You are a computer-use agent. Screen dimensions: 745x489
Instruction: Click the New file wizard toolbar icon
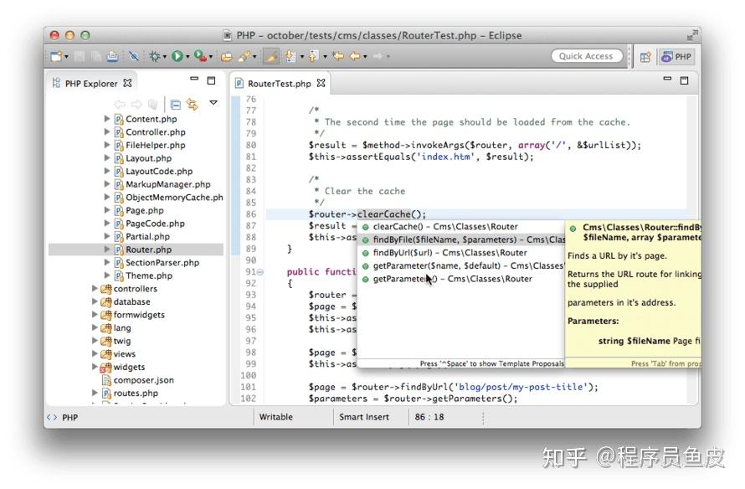56,56
